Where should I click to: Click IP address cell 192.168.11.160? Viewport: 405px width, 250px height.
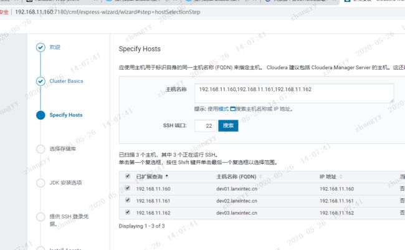(x=336, y=189)
